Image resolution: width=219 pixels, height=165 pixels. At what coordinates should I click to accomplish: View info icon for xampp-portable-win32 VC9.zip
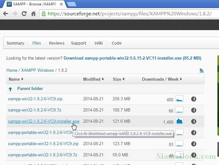point(194,144)
